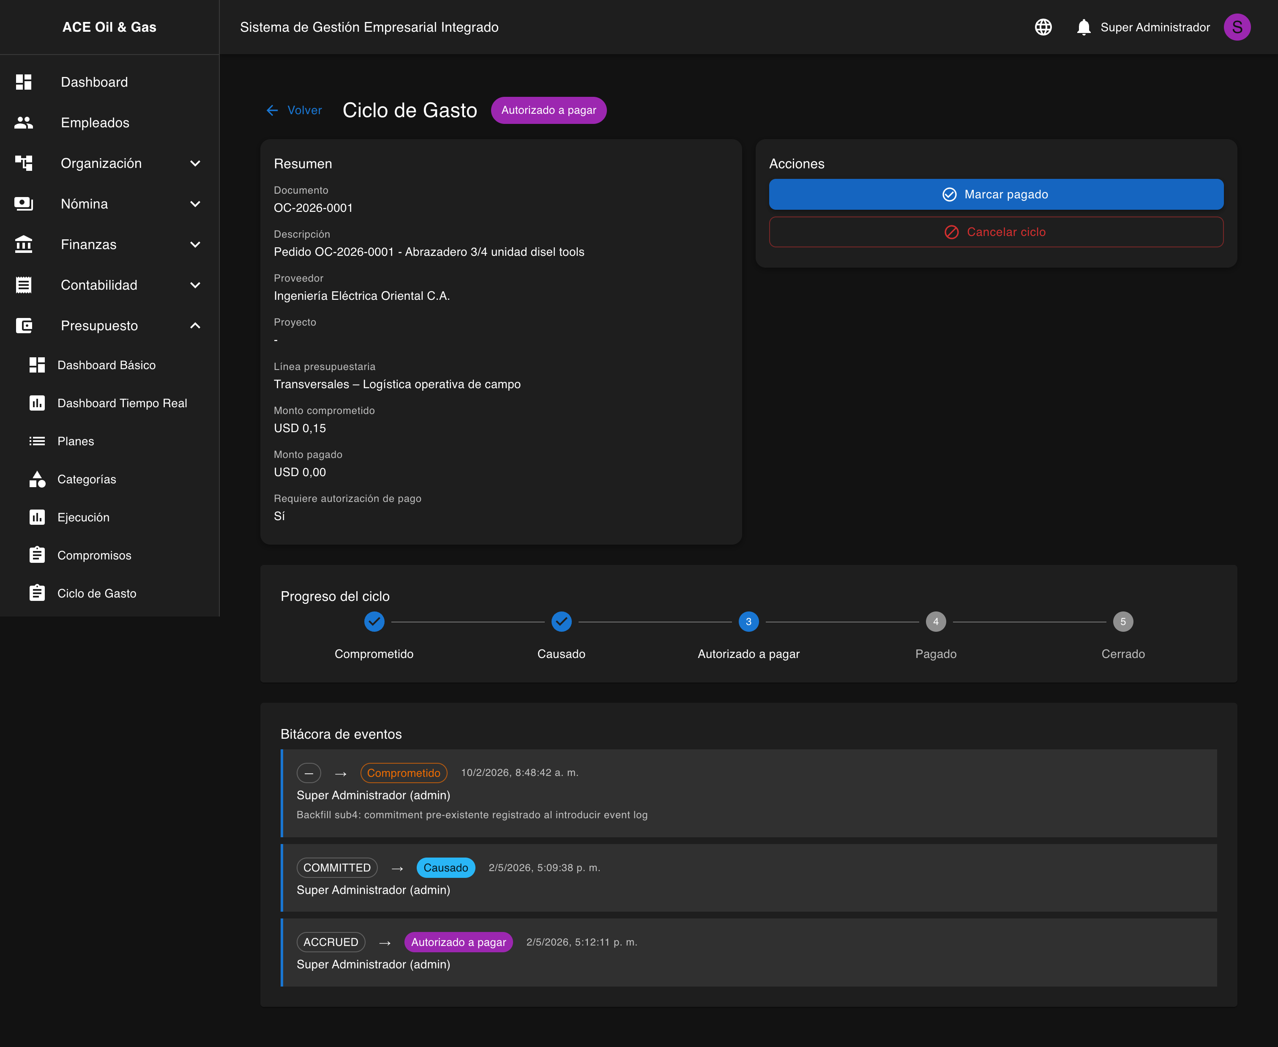Click the Nómina payments icon
The height and width of the screenshot is (1047, 1278).
tap(24, 204)
